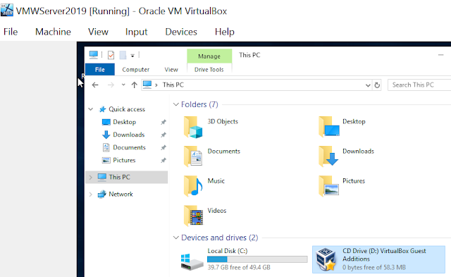
Task: Select the Local Disk (C:) drive icon
Action: 192,261
